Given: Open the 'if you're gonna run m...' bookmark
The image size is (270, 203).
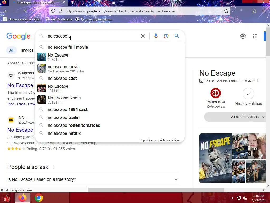Looking at the screenshot, I should [94, 19].
